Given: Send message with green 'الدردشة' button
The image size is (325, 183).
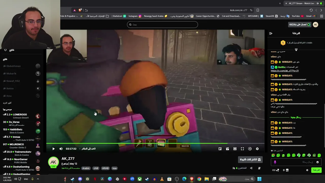Looking at the screenshot, I should pos(316,170).
